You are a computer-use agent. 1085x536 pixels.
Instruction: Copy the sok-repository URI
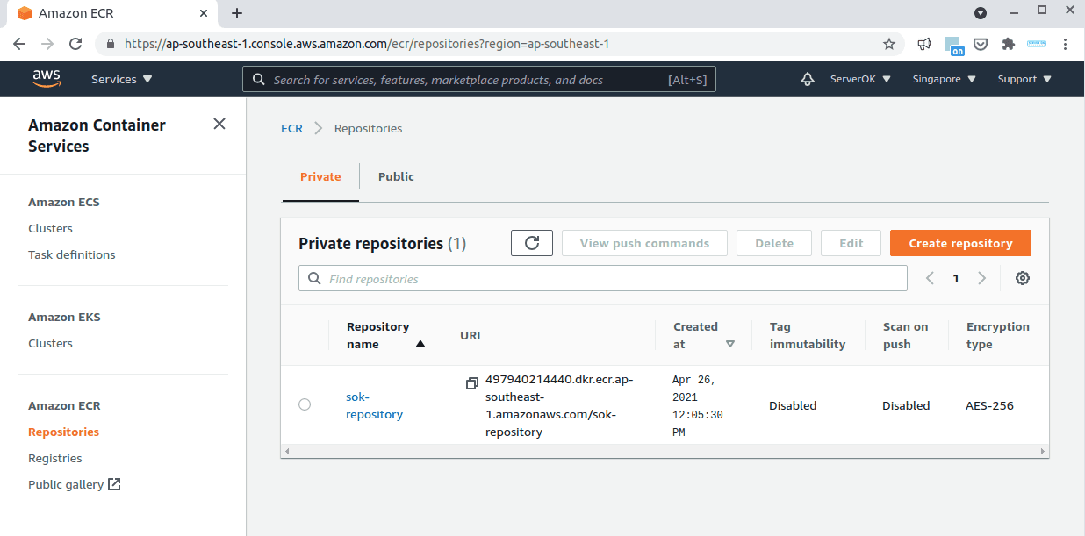[x=471, y=382]
